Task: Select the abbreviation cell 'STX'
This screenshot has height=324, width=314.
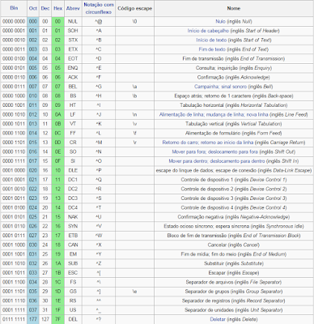Action: click(73, 40)
